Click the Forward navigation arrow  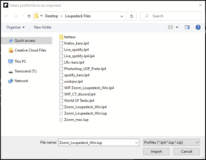[x=16, y=16]
